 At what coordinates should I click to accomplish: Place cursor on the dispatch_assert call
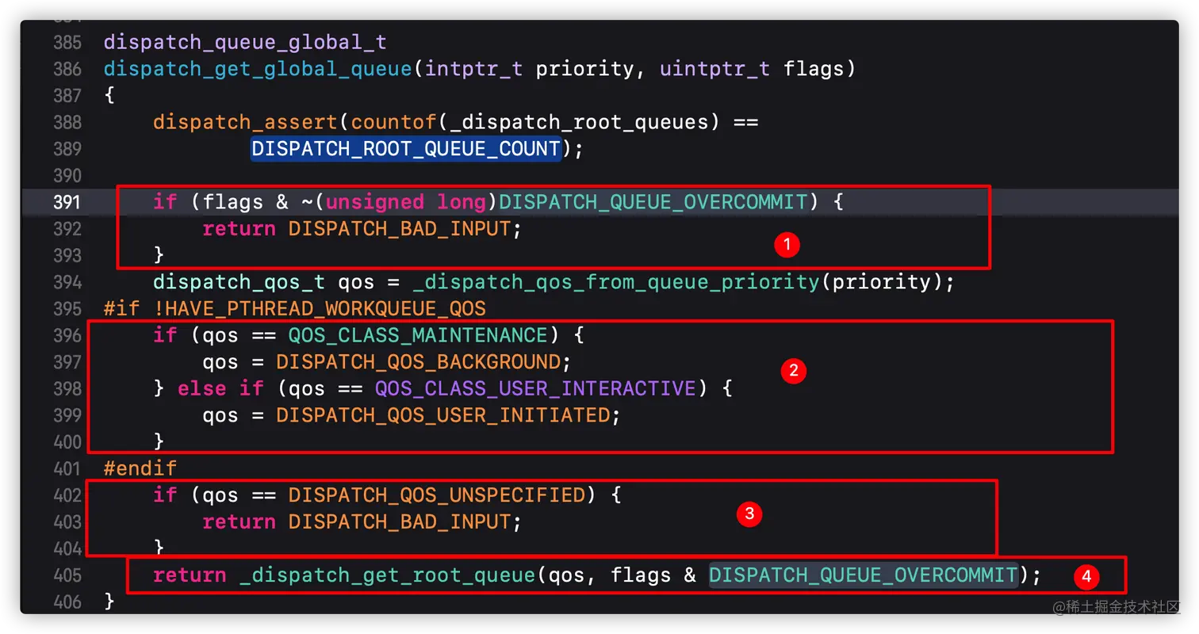pos(246,122)
